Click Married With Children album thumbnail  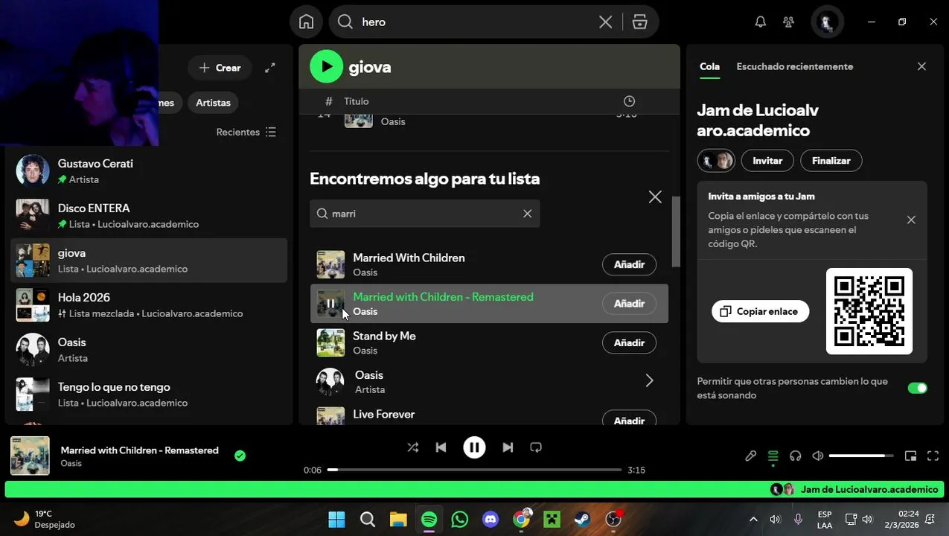330,264
